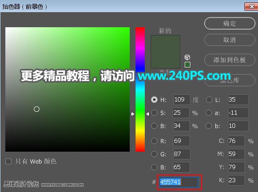This screenshot has width=258, height=192.
Task: Click the hex color field showing 455741
Action: [x=179, y=182]
